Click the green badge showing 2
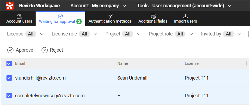The width and height of the screenshot is (250, 111). coord(79,22)
